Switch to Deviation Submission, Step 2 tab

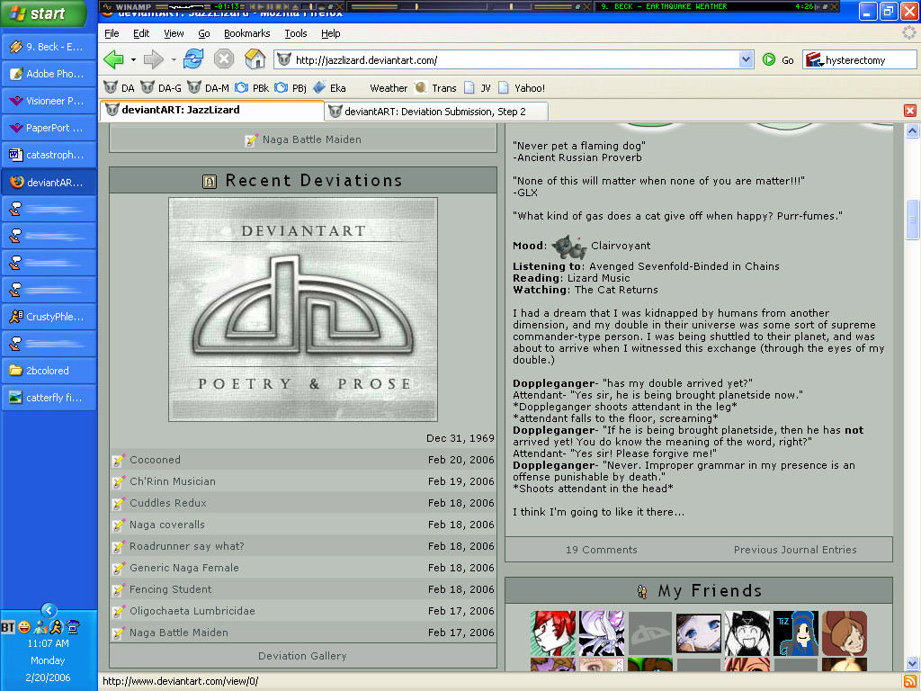click(x=437, y=111)
